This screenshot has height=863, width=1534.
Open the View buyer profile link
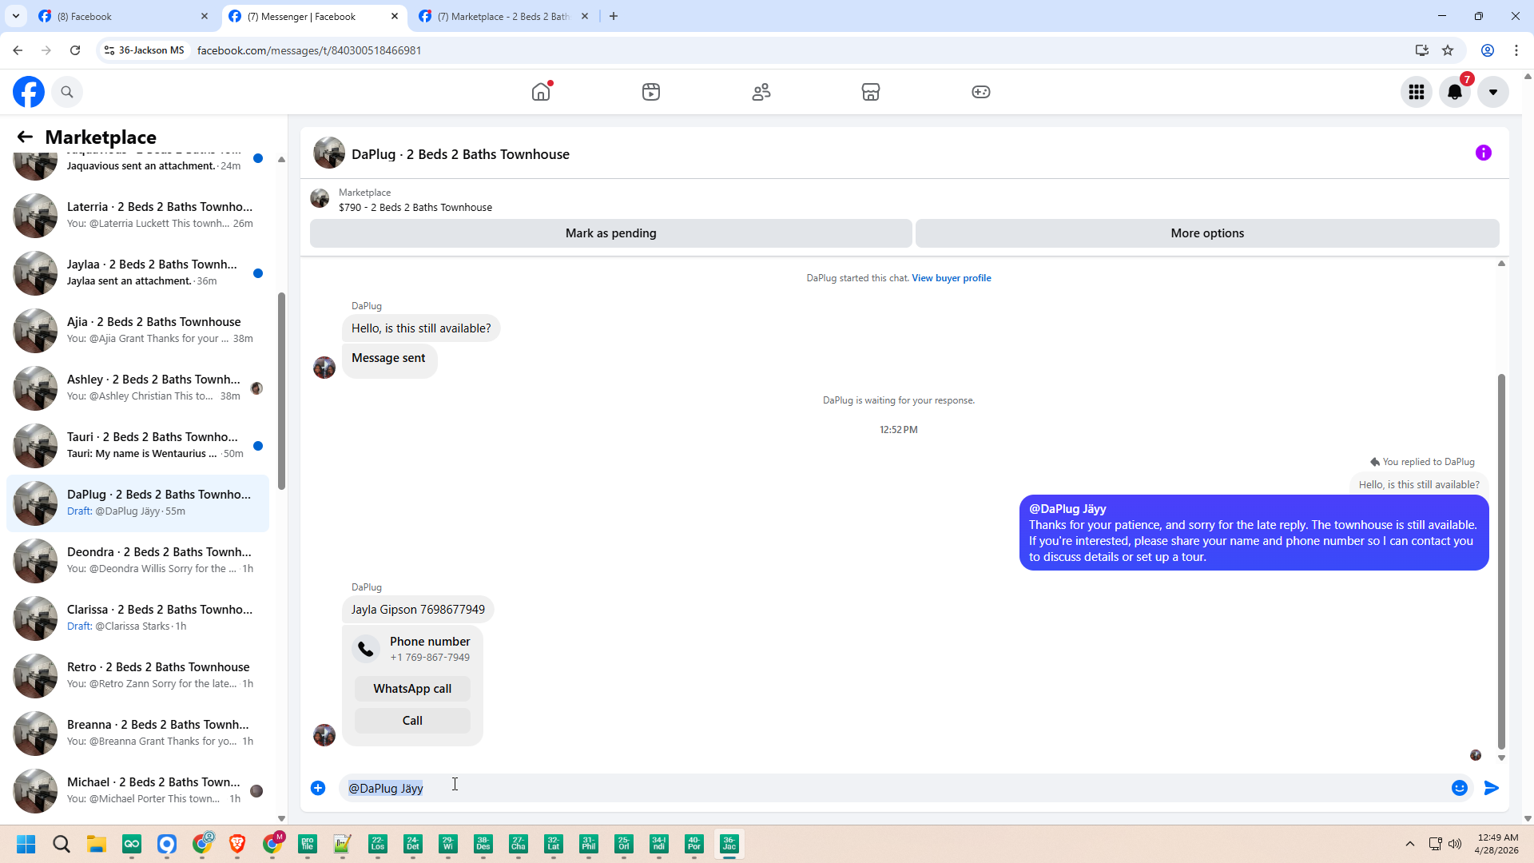point(952,278)
